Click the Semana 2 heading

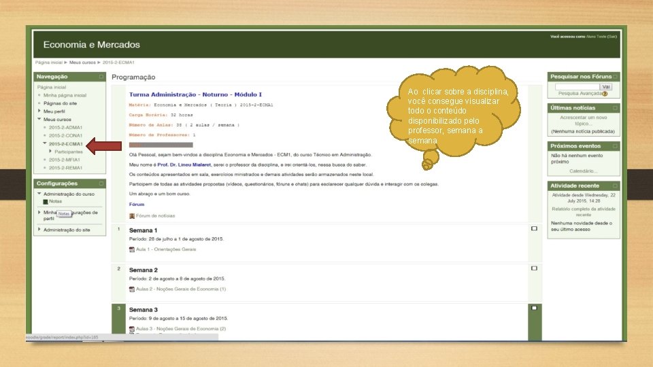point(144,270)
